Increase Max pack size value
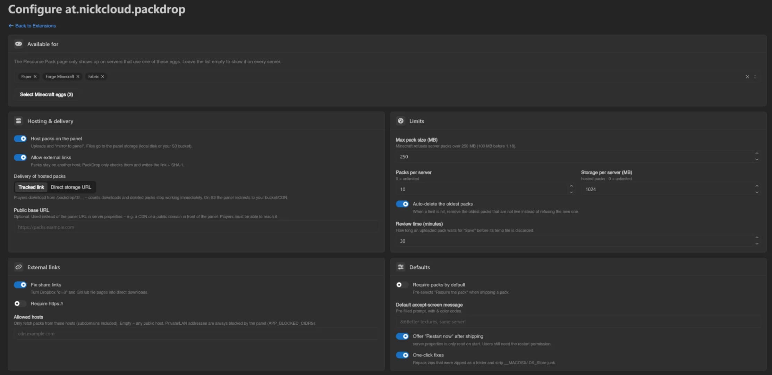 (757, 153)
